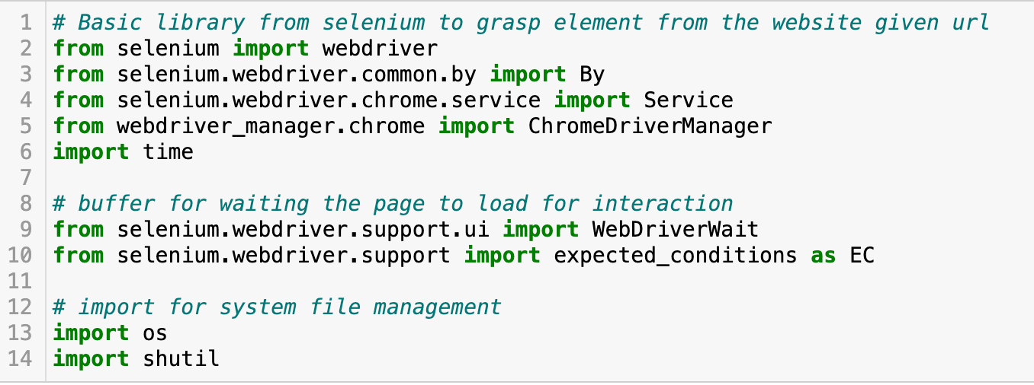The image size is (1034, 385).
Task: Click the system file management comment
Action: point(278,307)
